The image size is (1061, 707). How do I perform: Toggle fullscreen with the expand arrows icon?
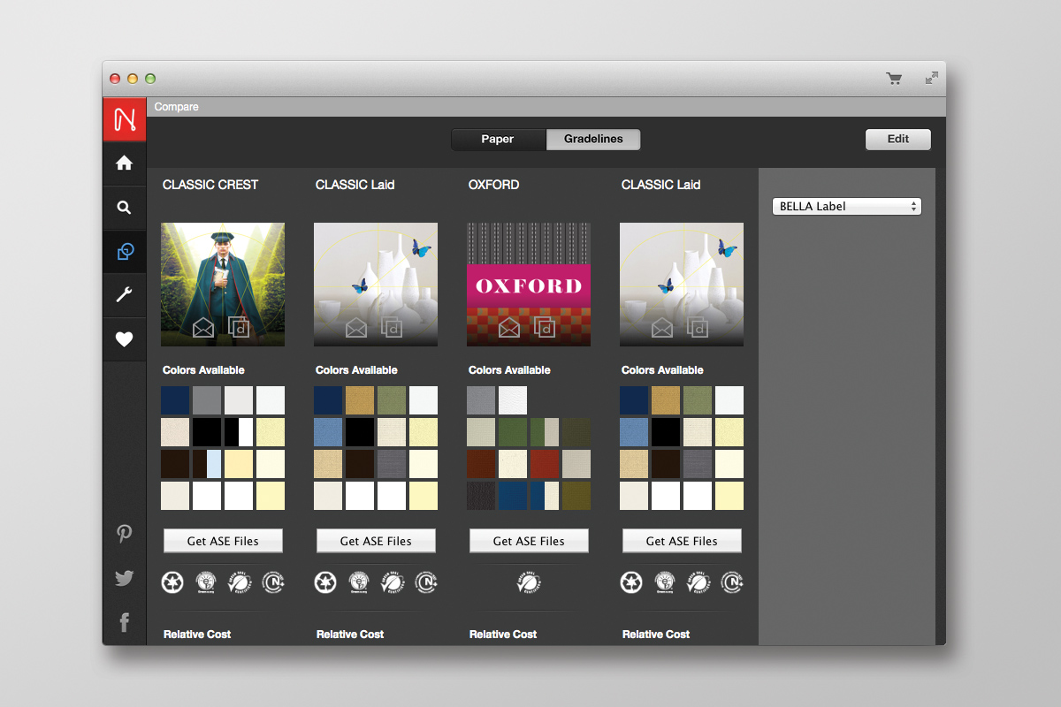(931, 79)
